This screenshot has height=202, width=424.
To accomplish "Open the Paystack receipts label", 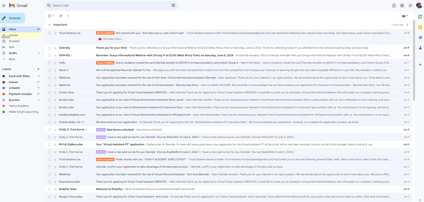I will 21,94.
